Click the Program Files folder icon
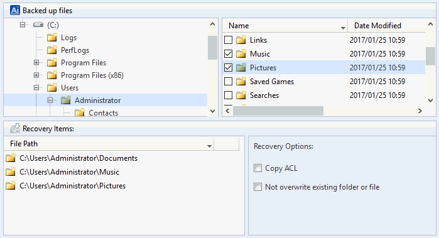This screenshot has width=439, height=238. click(52, 62)
